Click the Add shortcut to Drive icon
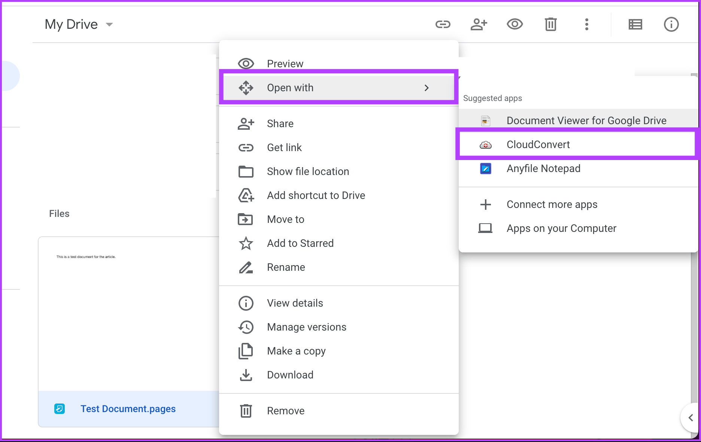Screen dimensions: 701x442 point(246,195)
